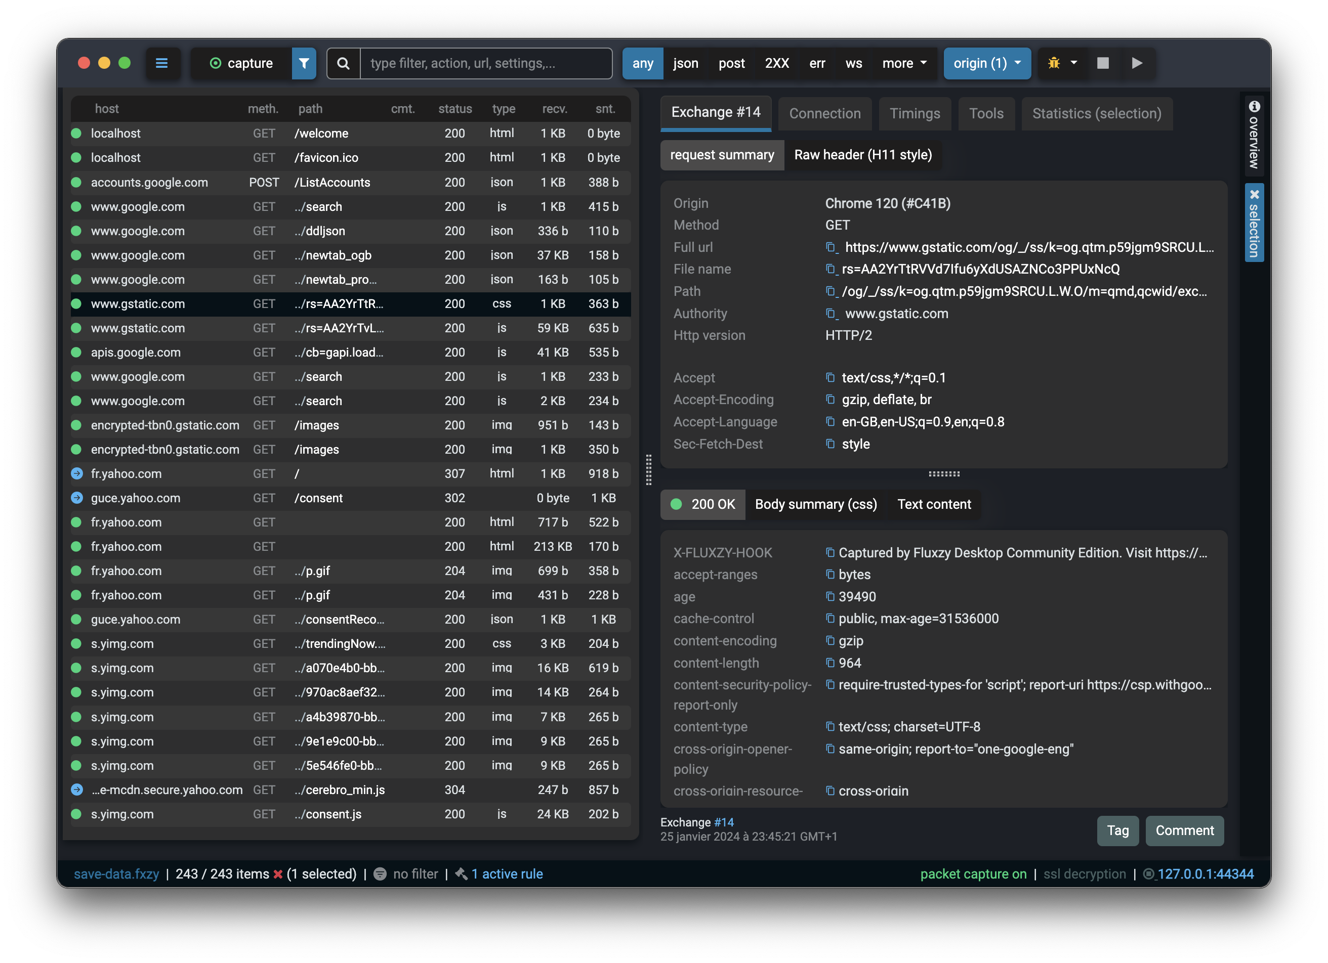The height and width of the screenshot is (963, 1328).
Task: Enable the 2XX status filter
Action: point(776,63)
